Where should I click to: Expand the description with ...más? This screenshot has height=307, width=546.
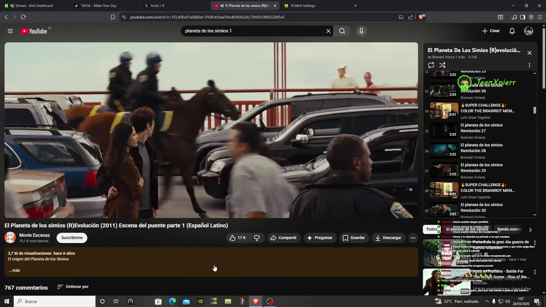pos(15,270)
